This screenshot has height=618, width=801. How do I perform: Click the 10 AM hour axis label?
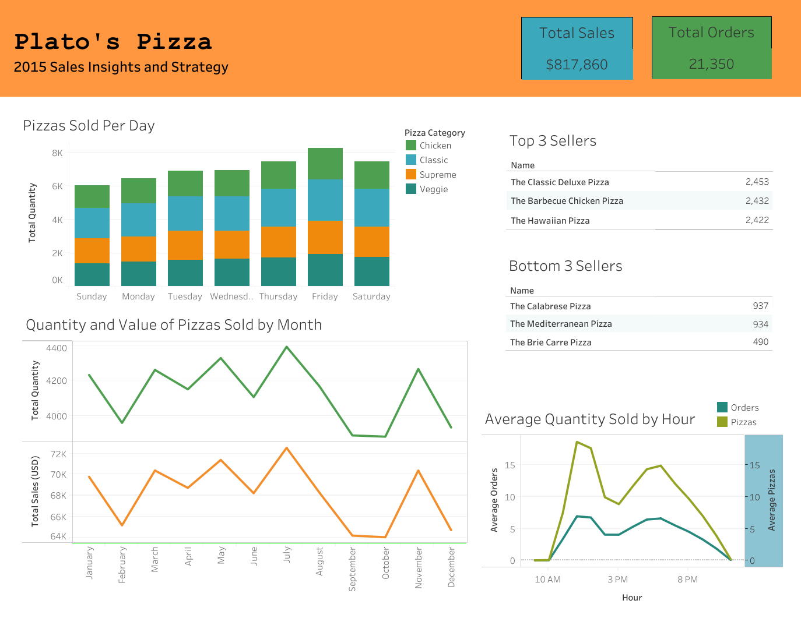click(547, 580)
